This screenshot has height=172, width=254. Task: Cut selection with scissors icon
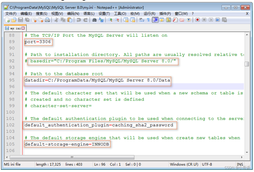click(56, 20)
